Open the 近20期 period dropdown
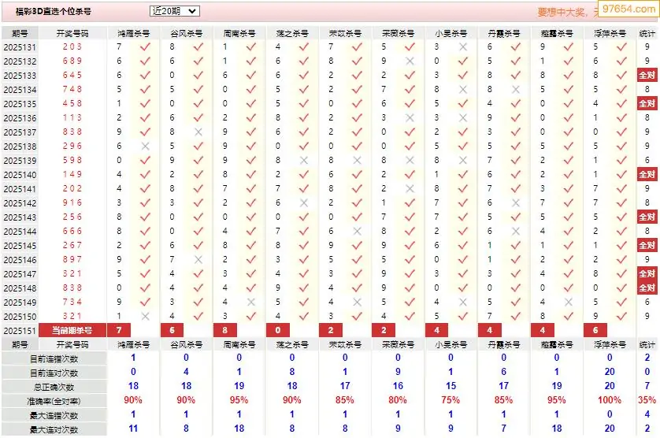The image size is (660, 438). [x=174, y=11]
